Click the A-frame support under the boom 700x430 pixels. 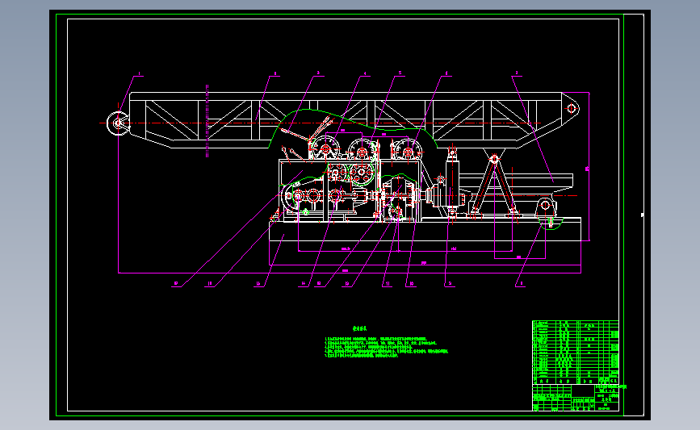pyautogui.click(x=495, y=186)
